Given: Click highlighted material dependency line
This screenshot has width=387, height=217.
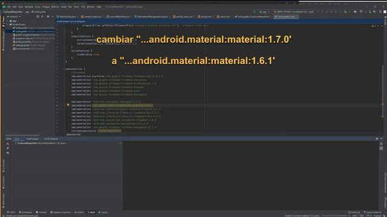Looking at the screenshot, I should (x=123, y=105).
